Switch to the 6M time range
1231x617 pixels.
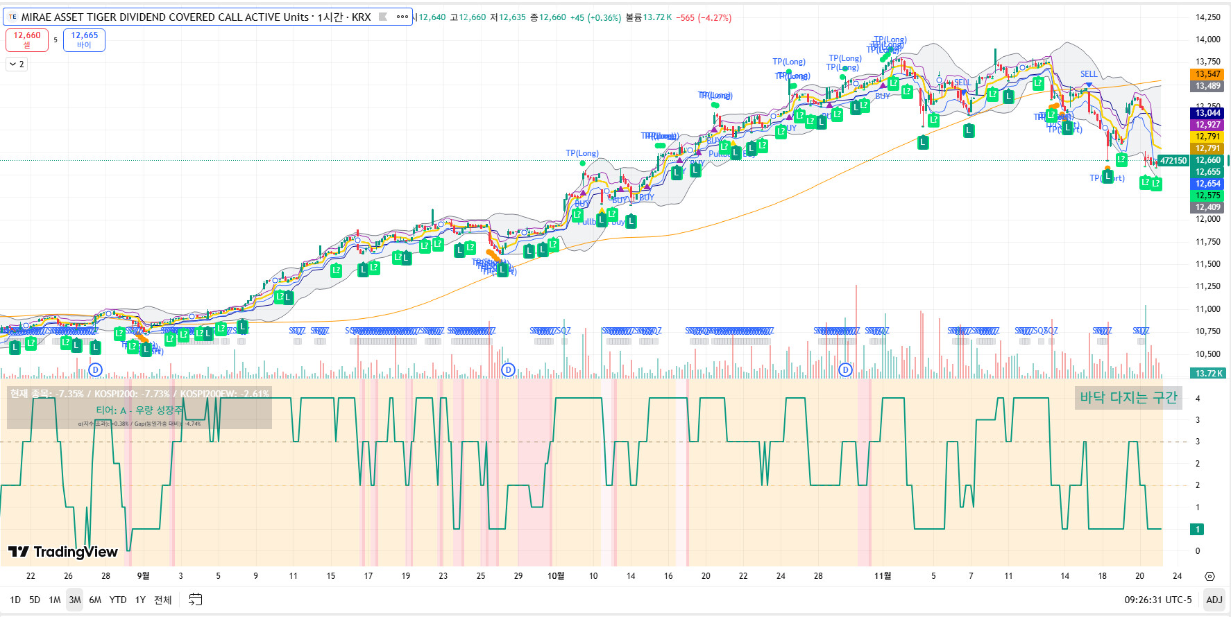point(95,600)
